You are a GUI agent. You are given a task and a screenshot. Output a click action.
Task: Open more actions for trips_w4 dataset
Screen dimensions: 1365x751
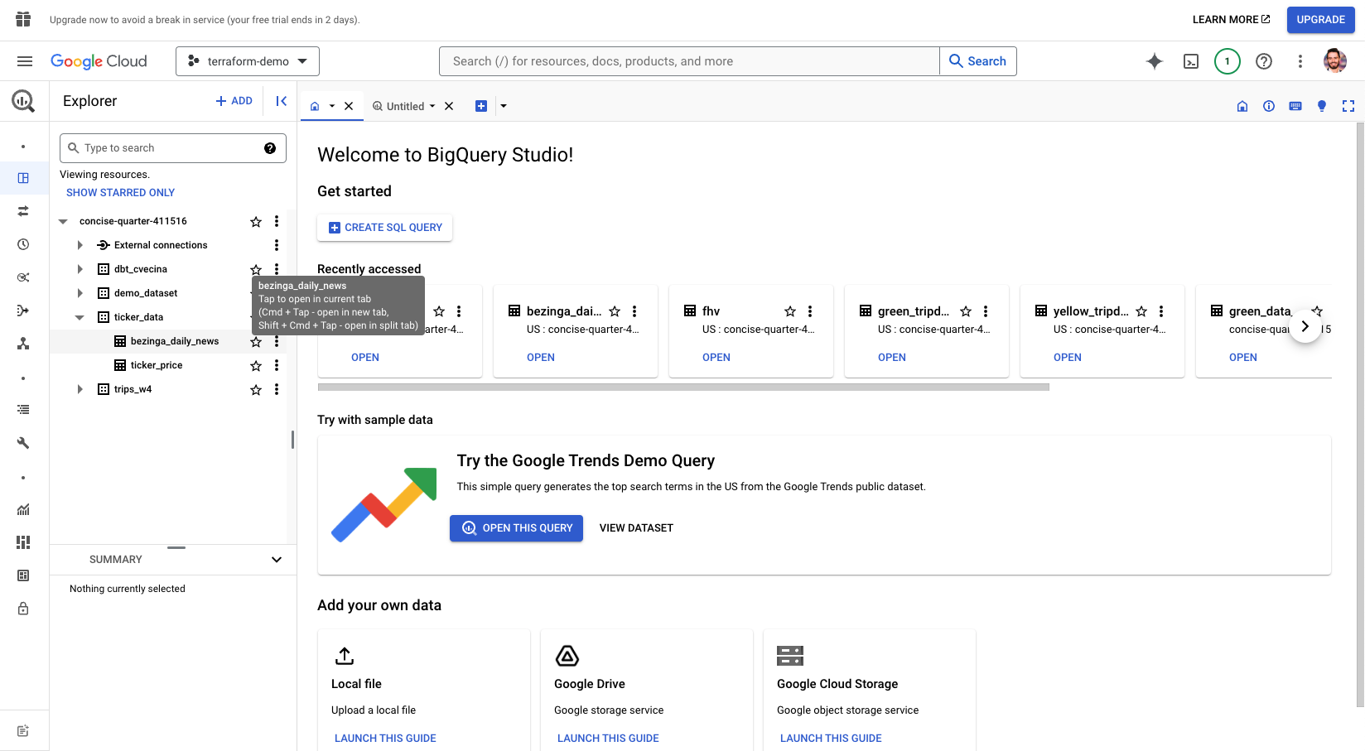(277, 389)
